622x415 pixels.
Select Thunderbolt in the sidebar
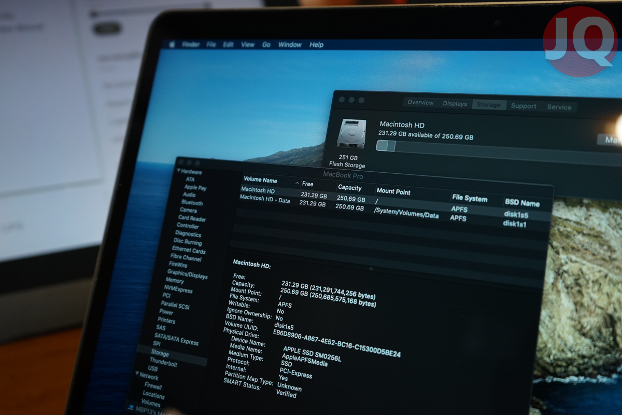[x=163, y=363]
